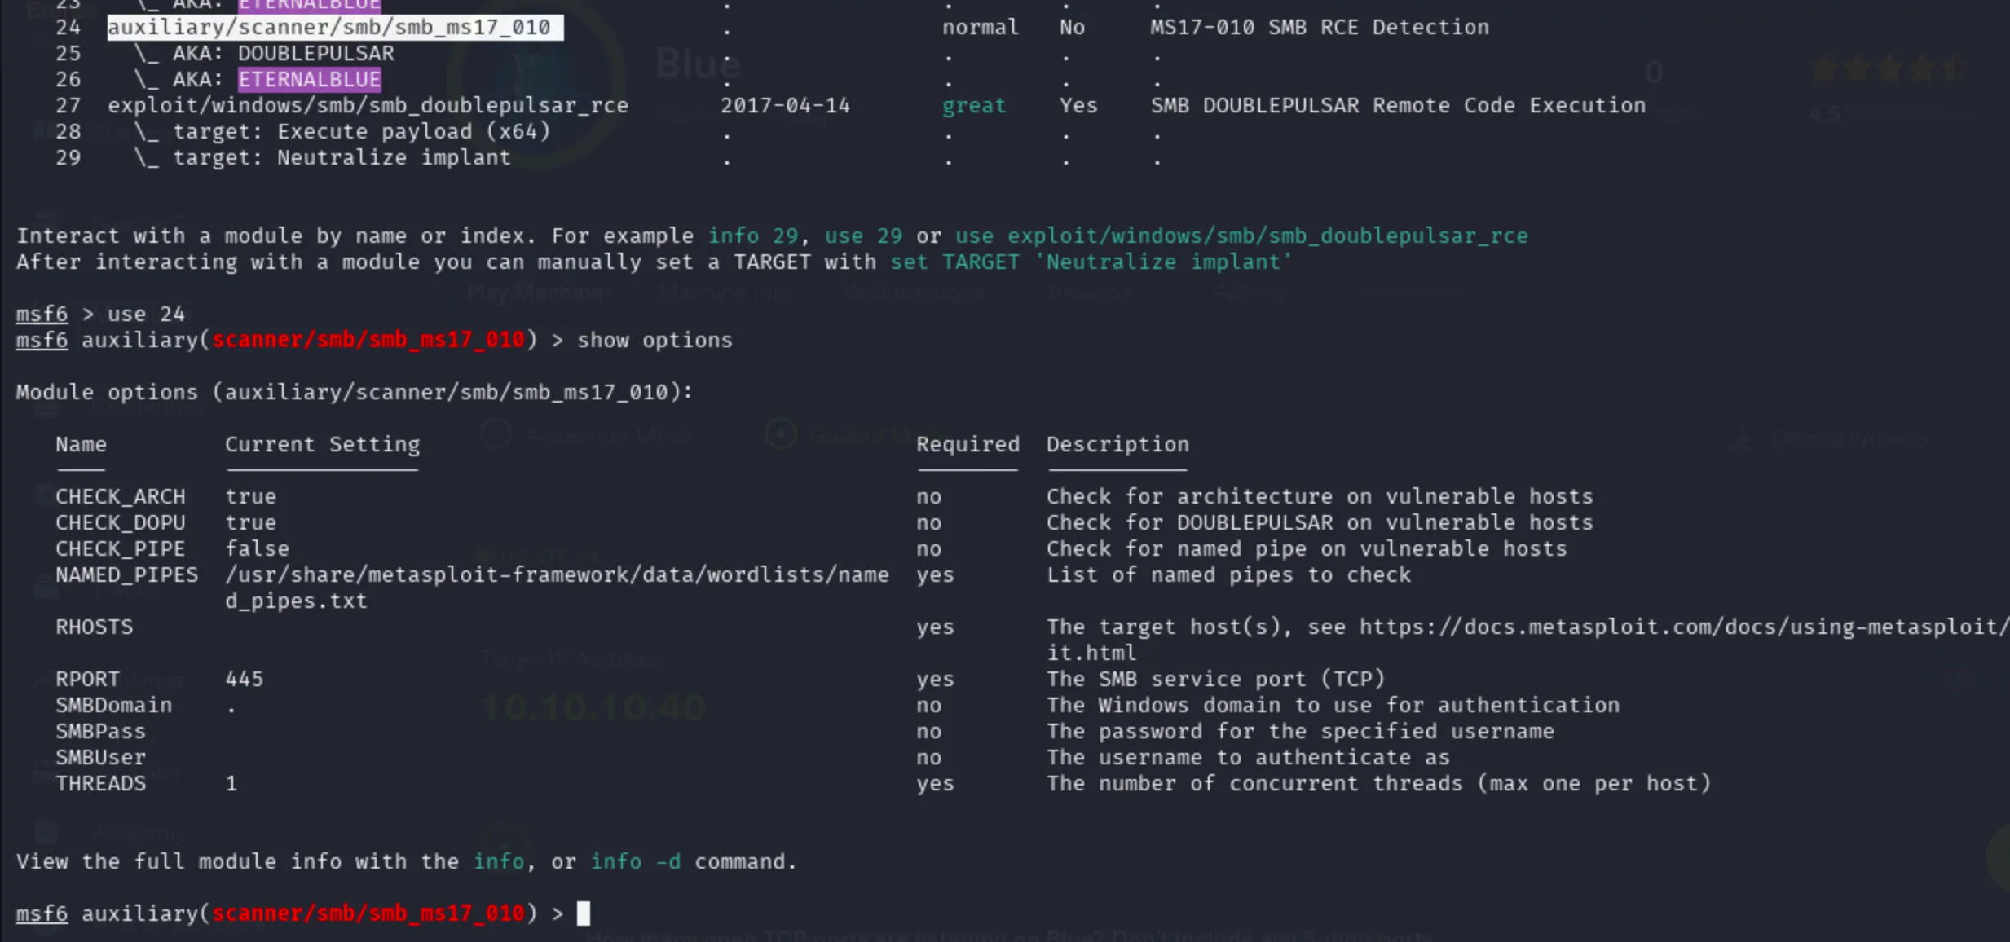Click the /usr/share/metasploit-framework wordlists path
The height and width of the screenshot is (942, 2010).
coord(557,575)
